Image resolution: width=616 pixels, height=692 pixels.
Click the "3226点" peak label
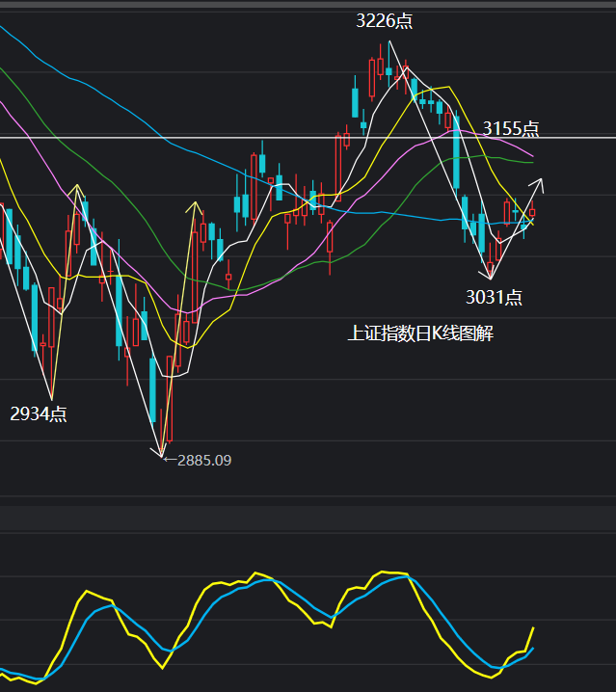[385, 21]
